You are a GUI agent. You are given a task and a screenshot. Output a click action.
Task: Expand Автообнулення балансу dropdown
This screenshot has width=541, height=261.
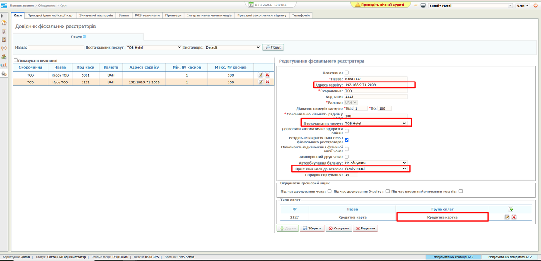pos(376,163)
